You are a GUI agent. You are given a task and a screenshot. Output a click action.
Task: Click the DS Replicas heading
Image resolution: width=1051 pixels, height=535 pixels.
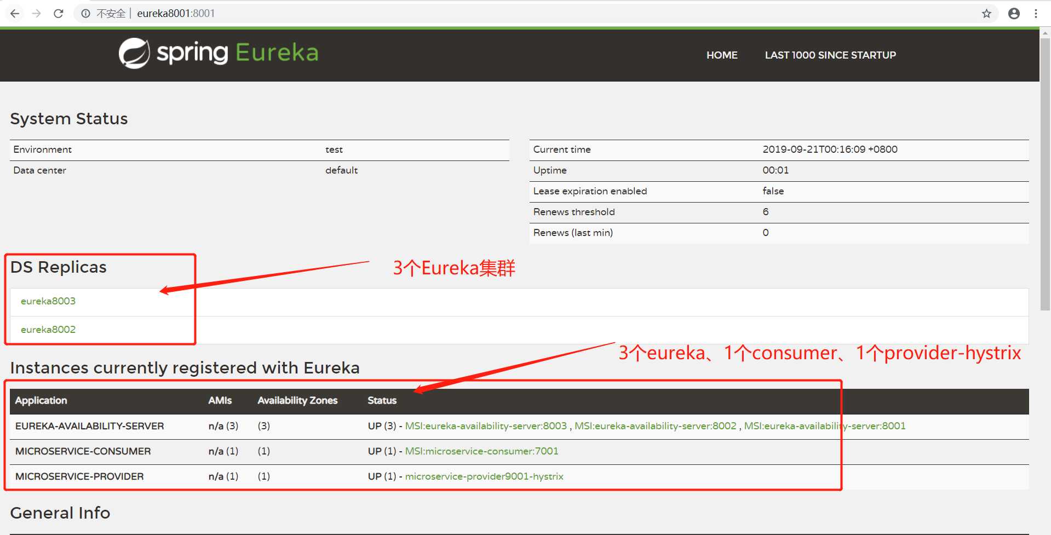pyautogui.click(x=58, y=267)
